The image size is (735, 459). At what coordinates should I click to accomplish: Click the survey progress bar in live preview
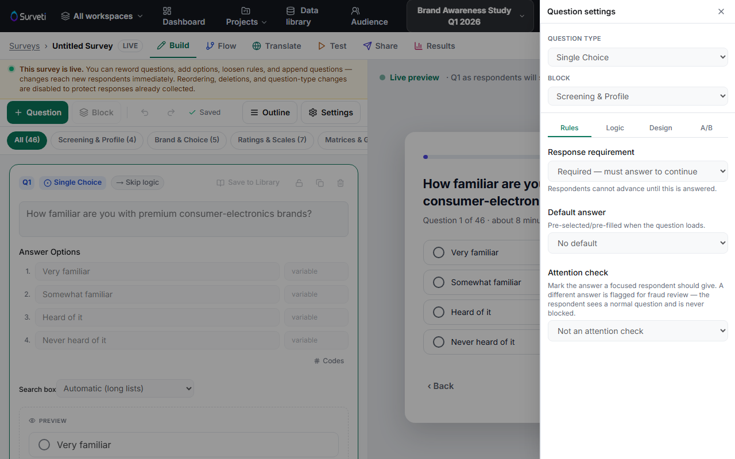[x=481, y=157]
